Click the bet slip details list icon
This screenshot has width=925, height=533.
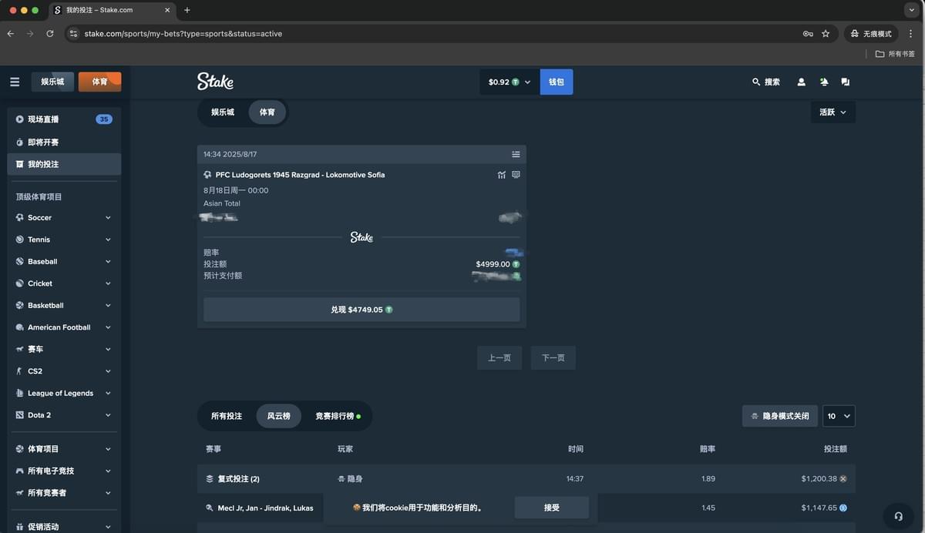tap(516, 154)
